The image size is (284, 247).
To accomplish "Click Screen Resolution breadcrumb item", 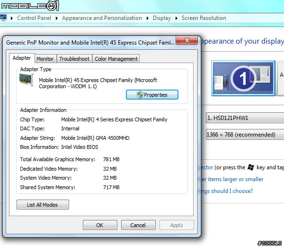I will pyautogui.click(x=204, y=18).
